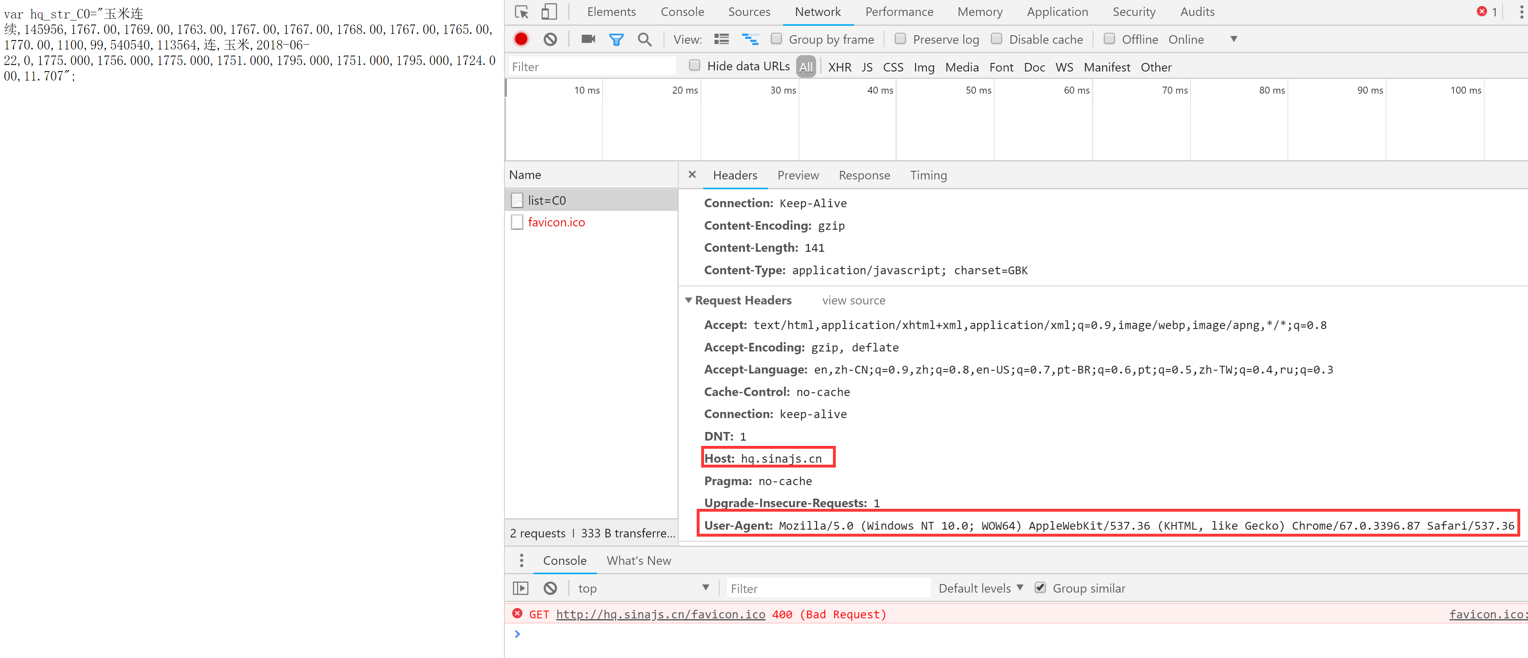Click the view source link

(853, 300)
